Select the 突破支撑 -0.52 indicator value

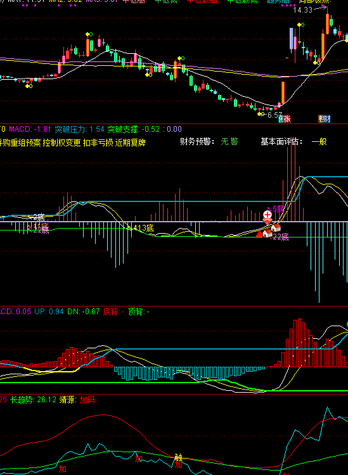tap(133, 129)
